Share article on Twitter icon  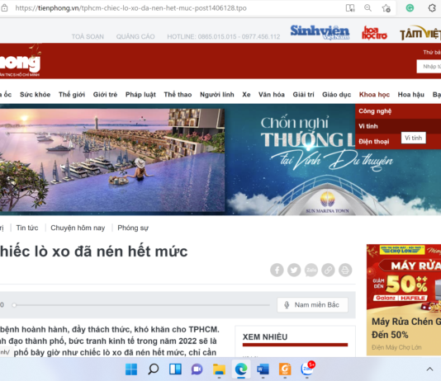coord(294,270)
